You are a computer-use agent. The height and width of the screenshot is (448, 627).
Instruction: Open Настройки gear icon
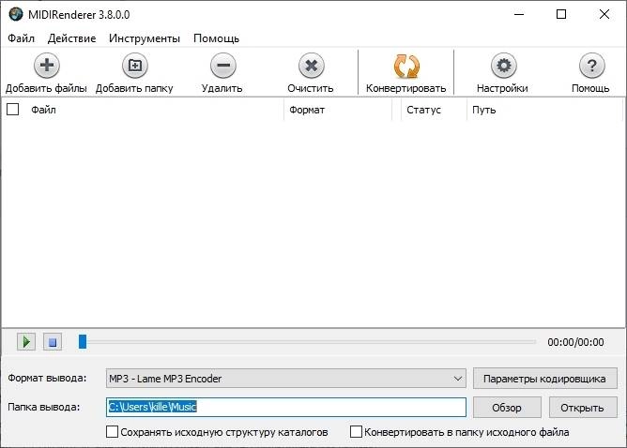pos(503,66)
